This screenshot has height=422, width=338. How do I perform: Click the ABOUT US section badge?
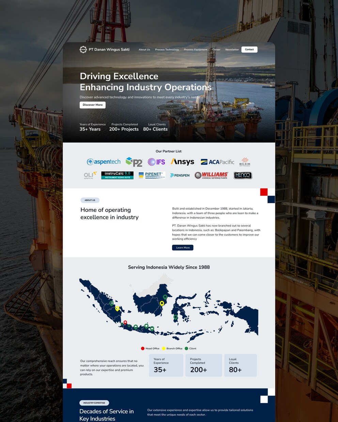click(x=90, y=200)
